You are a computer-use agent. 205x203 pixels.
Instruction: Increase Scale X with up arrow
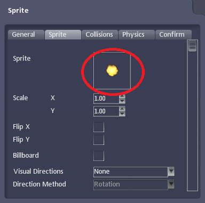point(122,96)
